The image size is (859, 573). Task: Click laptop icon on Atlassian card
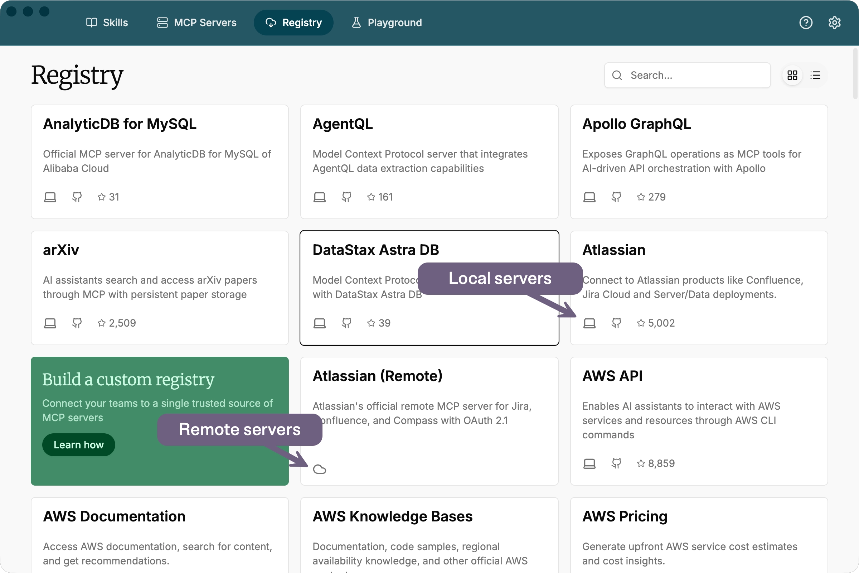(x=589, y=323)
